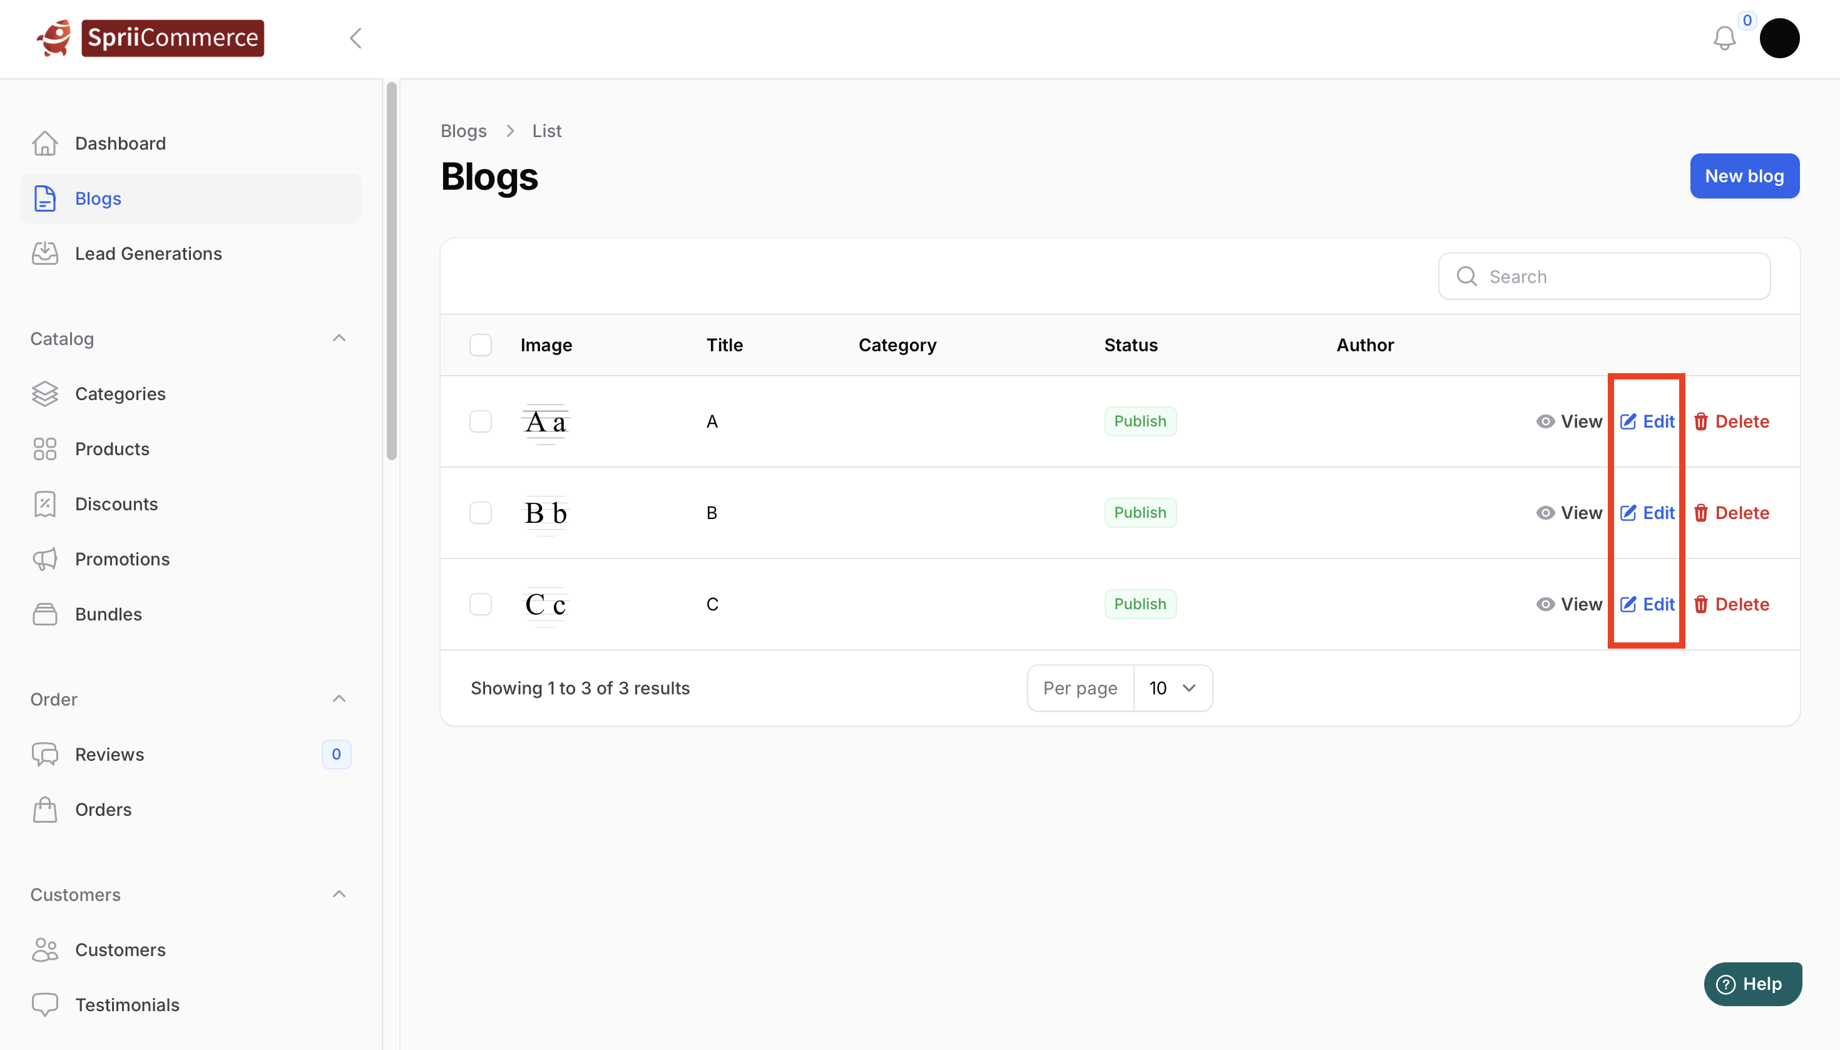Click the Delete trash icon for blog B

coord(1701,513)
